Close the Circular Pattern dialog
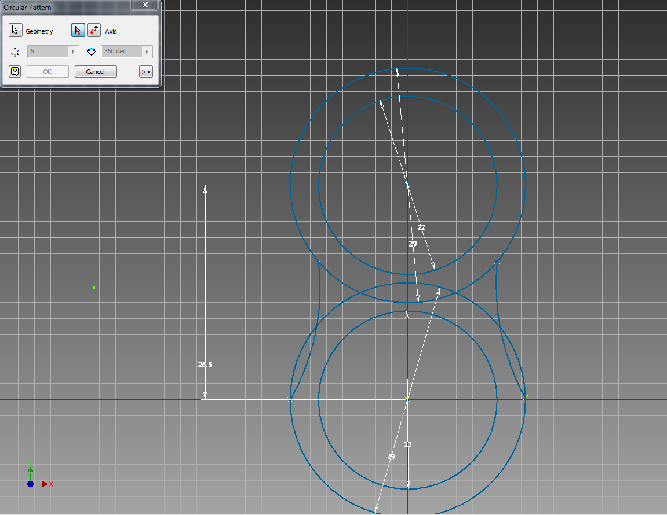This screenshot has width=667, height=515. pyautogui.click(x=145, y=5)
